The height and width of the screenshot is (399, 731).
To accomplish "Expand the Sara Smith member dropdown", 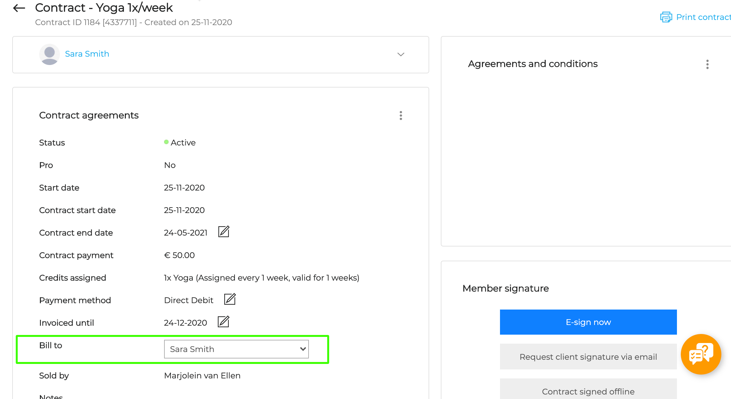I will coord(401,54).
